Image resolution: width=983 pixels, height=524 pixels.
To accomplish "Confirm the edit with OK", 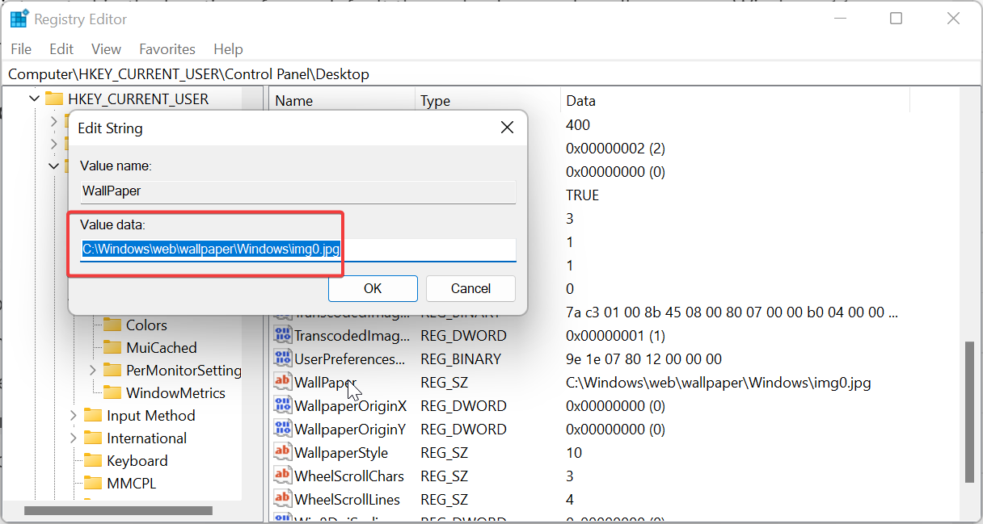I will click(x=373, y=288).
